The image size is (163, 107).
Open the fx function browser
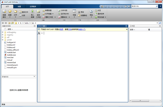point(39,33)
